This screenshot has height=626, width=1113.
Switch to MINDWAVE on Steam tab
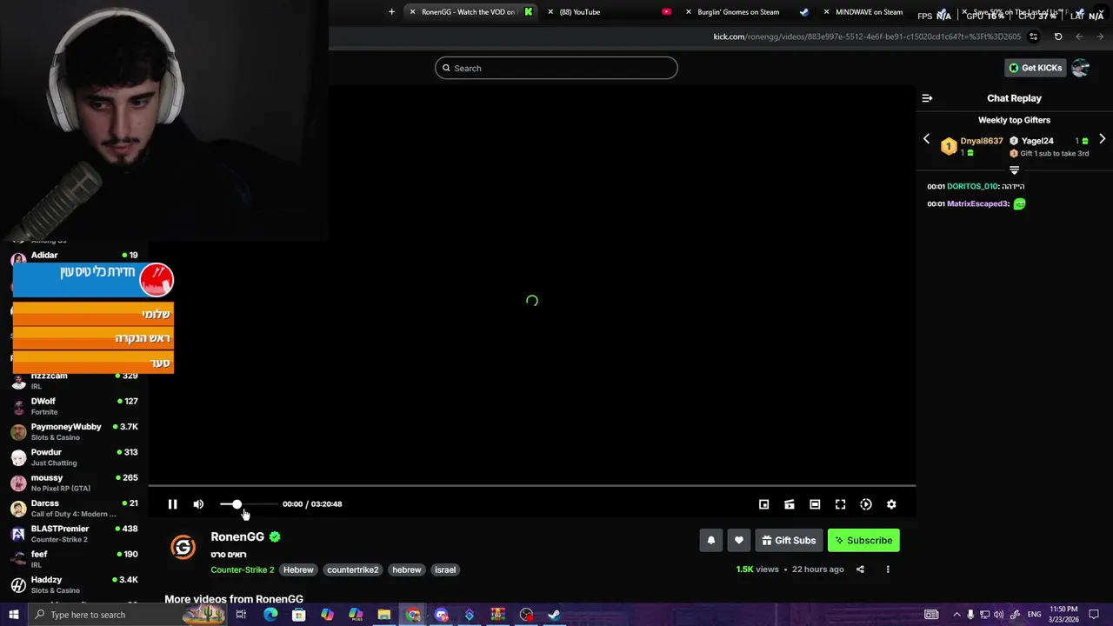885,12
